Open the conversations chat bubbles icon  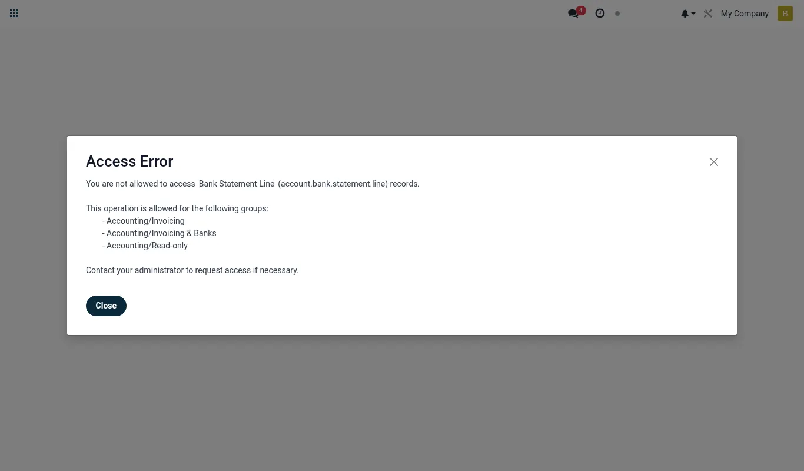pyautogui.click(x=573, y=14)
